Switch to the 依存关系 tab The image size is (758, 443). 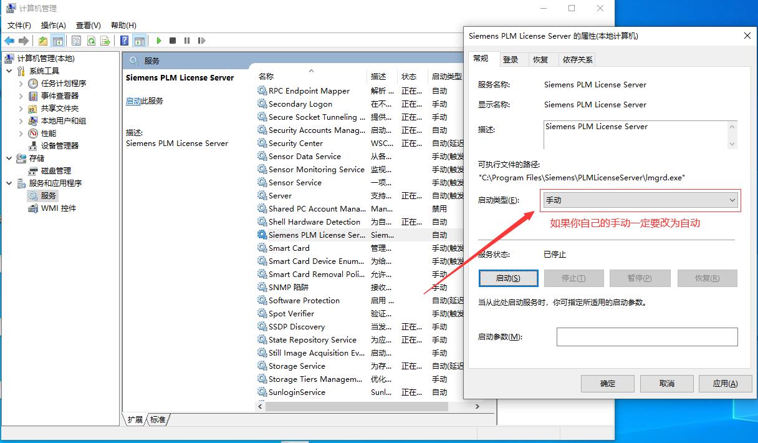[x=578, y=59]
